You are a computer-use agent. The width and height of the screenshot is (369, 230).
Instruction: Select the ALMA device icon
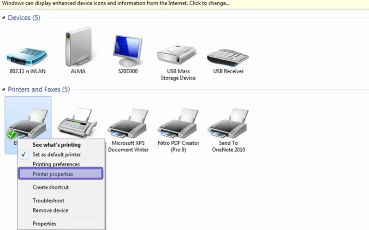pyautogui.click(x=78, y=46)
